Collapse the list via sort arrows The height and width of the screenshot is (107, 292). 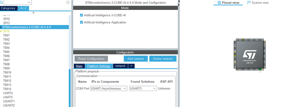[x=34, y=13]
